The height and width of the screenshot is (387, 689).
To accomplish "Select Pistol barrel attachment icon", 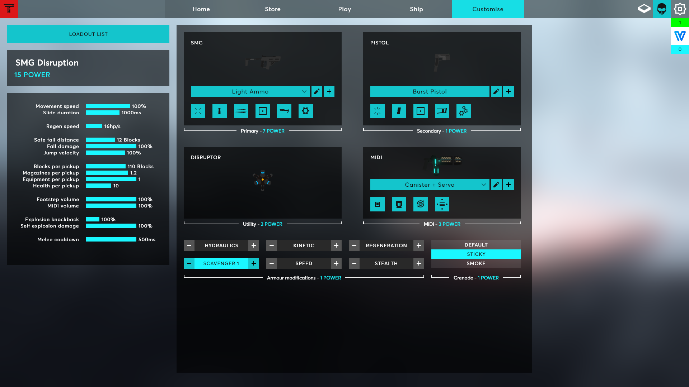I will (x=442, y=111).
